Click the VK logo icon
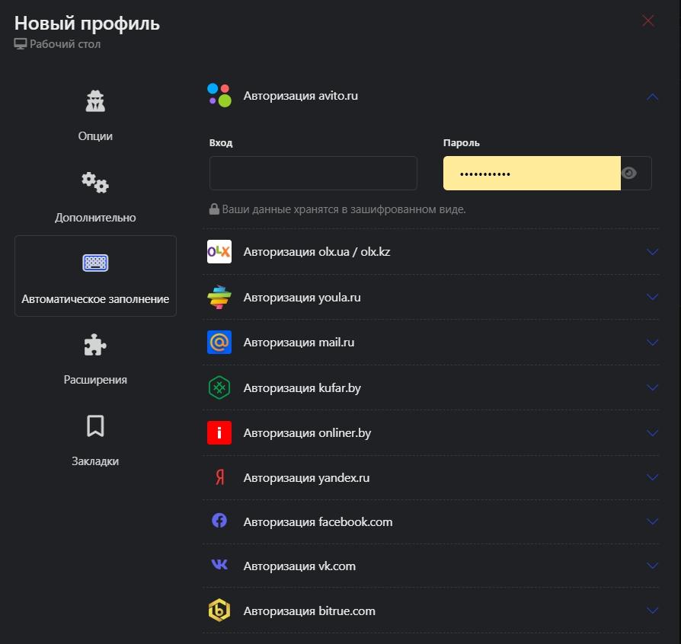Screen dimensions: 681x644 coord(219,565)
